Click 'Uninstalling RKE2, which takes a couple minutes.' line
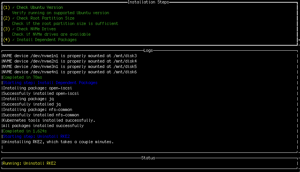This screenshot has width=300, height=172. [x=58, y=142]
